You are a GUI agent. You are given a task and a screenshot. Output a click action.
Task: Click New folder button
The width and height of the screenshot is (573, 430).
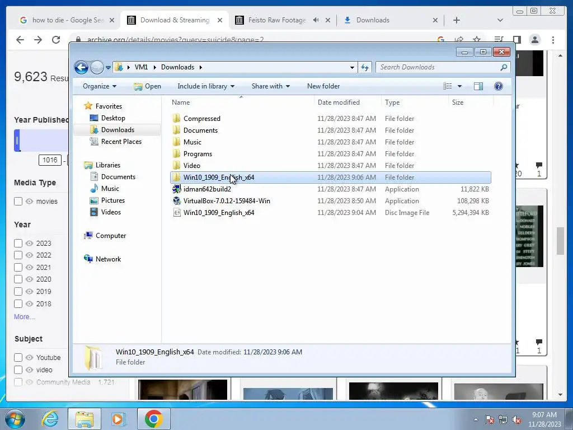tap(323, 86)
